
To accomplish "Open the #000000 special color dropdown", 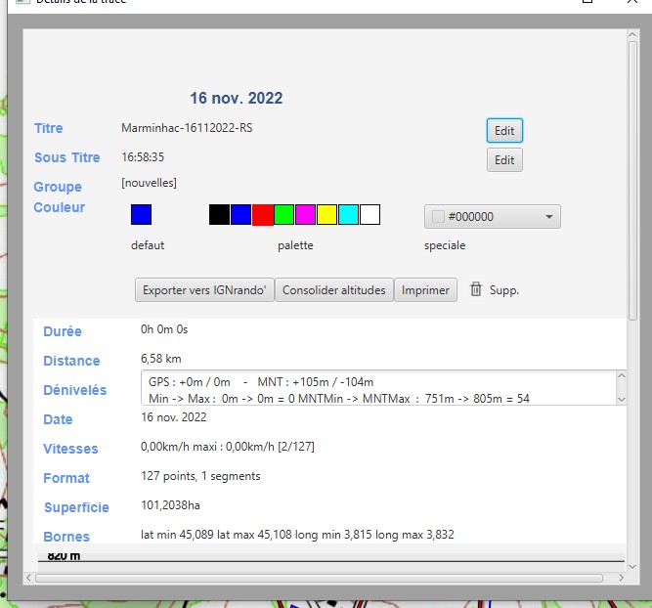I will tap(492, 217).
